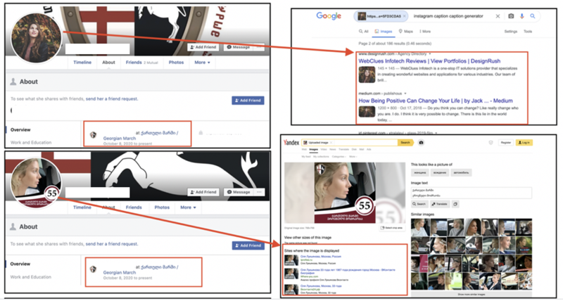Viewport: 563px width, 301px height.
Task: Click the Select crop area button
Action: click(392, 228)
